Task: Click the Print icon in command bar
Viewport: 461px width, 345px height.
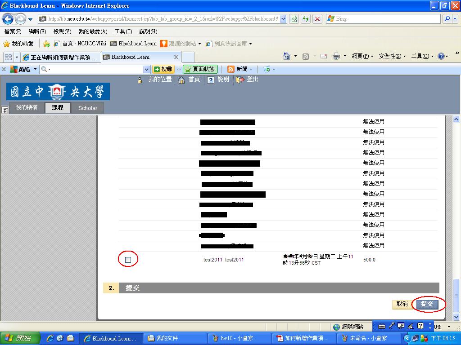Action: [x=336, y=56]
